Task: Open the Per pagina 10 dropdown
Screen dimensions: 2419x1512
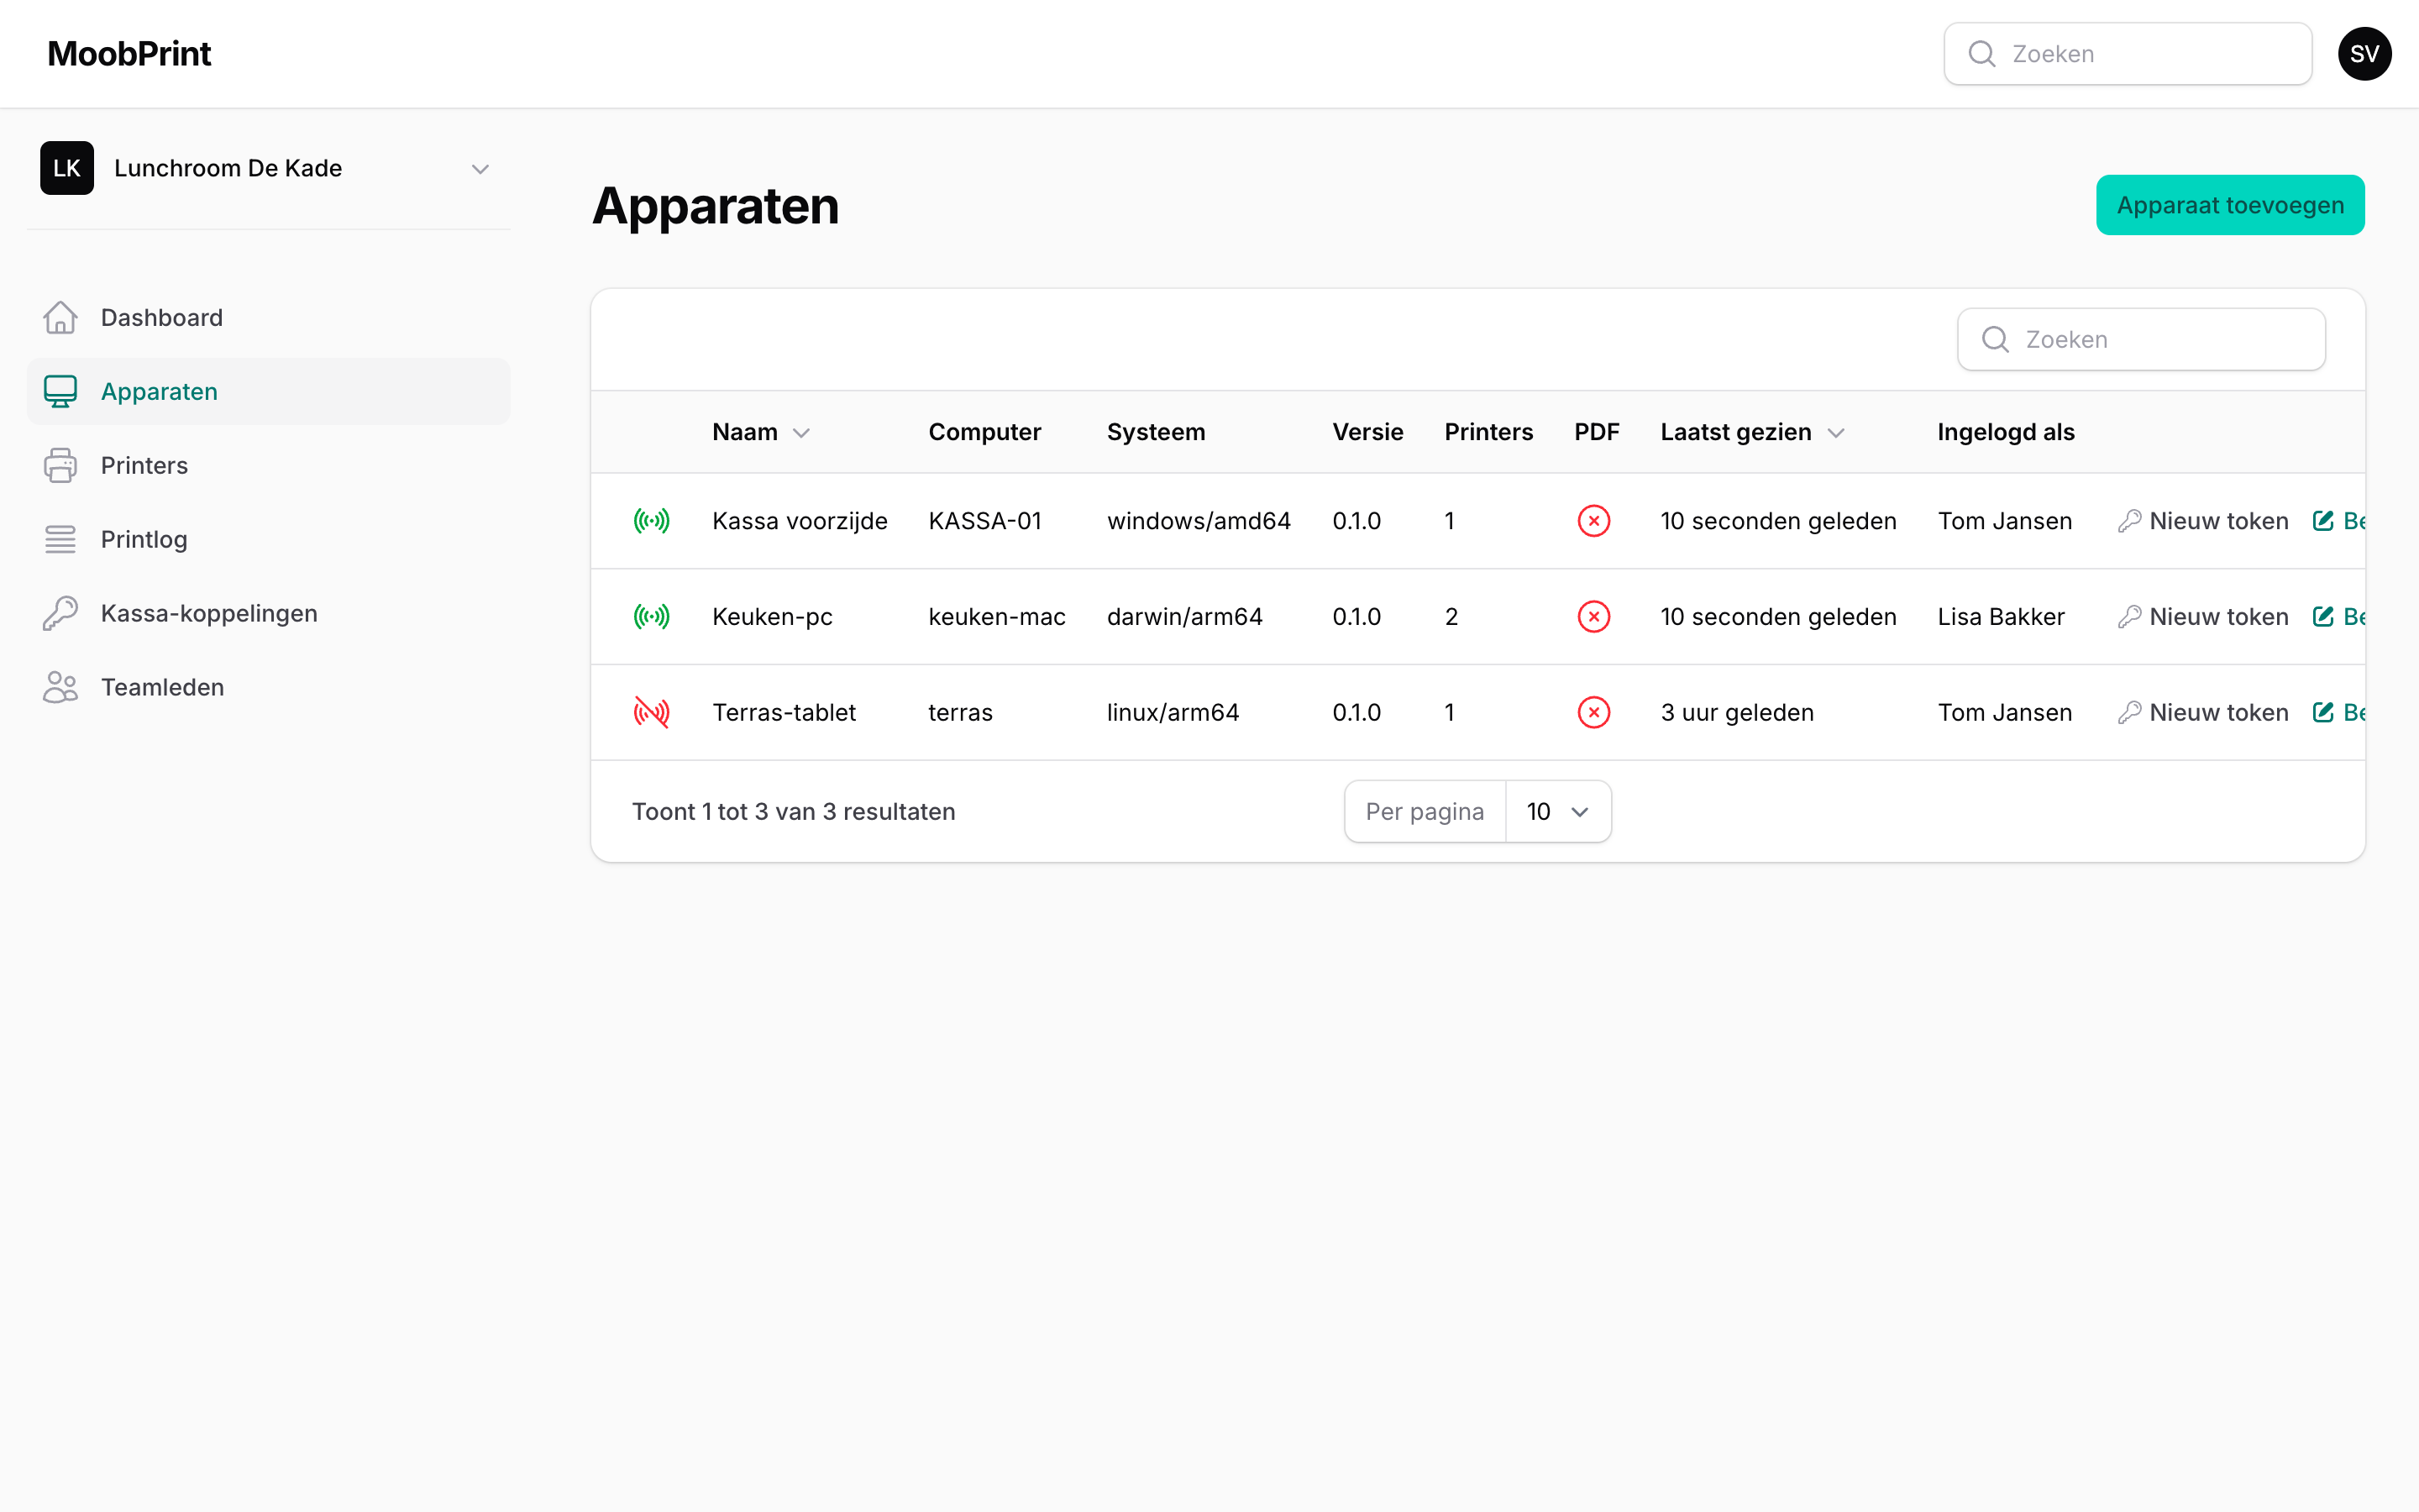Action: pyautogui.click(x=1557, y=811)
